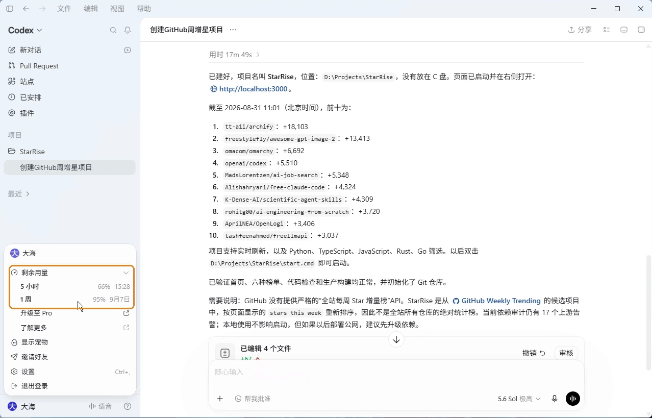Screen dimensions: 652x418
Task: Click 大海 account header in popup
Action: coord(70,253)
